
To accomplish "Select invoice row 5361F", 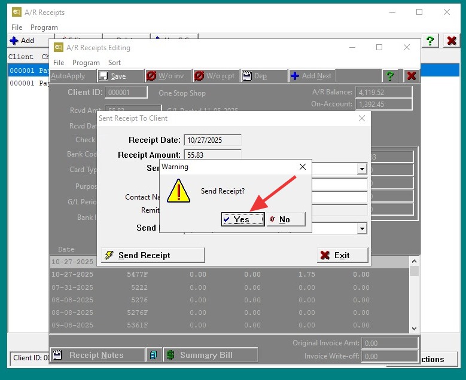I will 230,325.
